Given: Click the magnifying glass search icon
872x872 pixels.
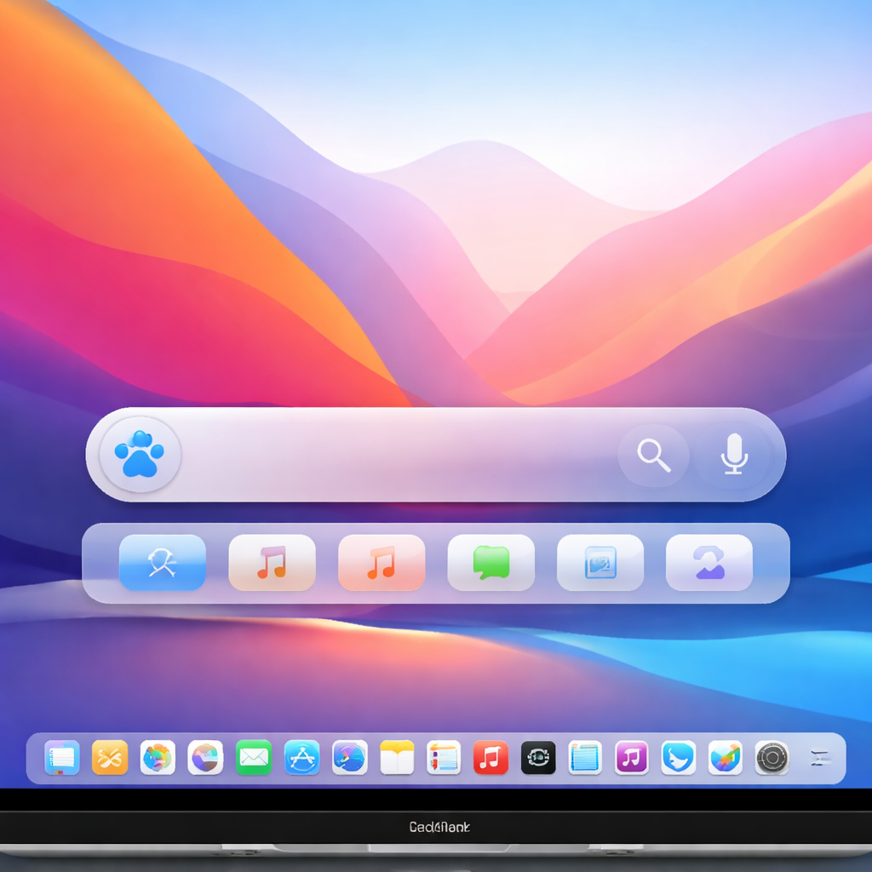Looking at the screenshot, I should click(653, 456).
